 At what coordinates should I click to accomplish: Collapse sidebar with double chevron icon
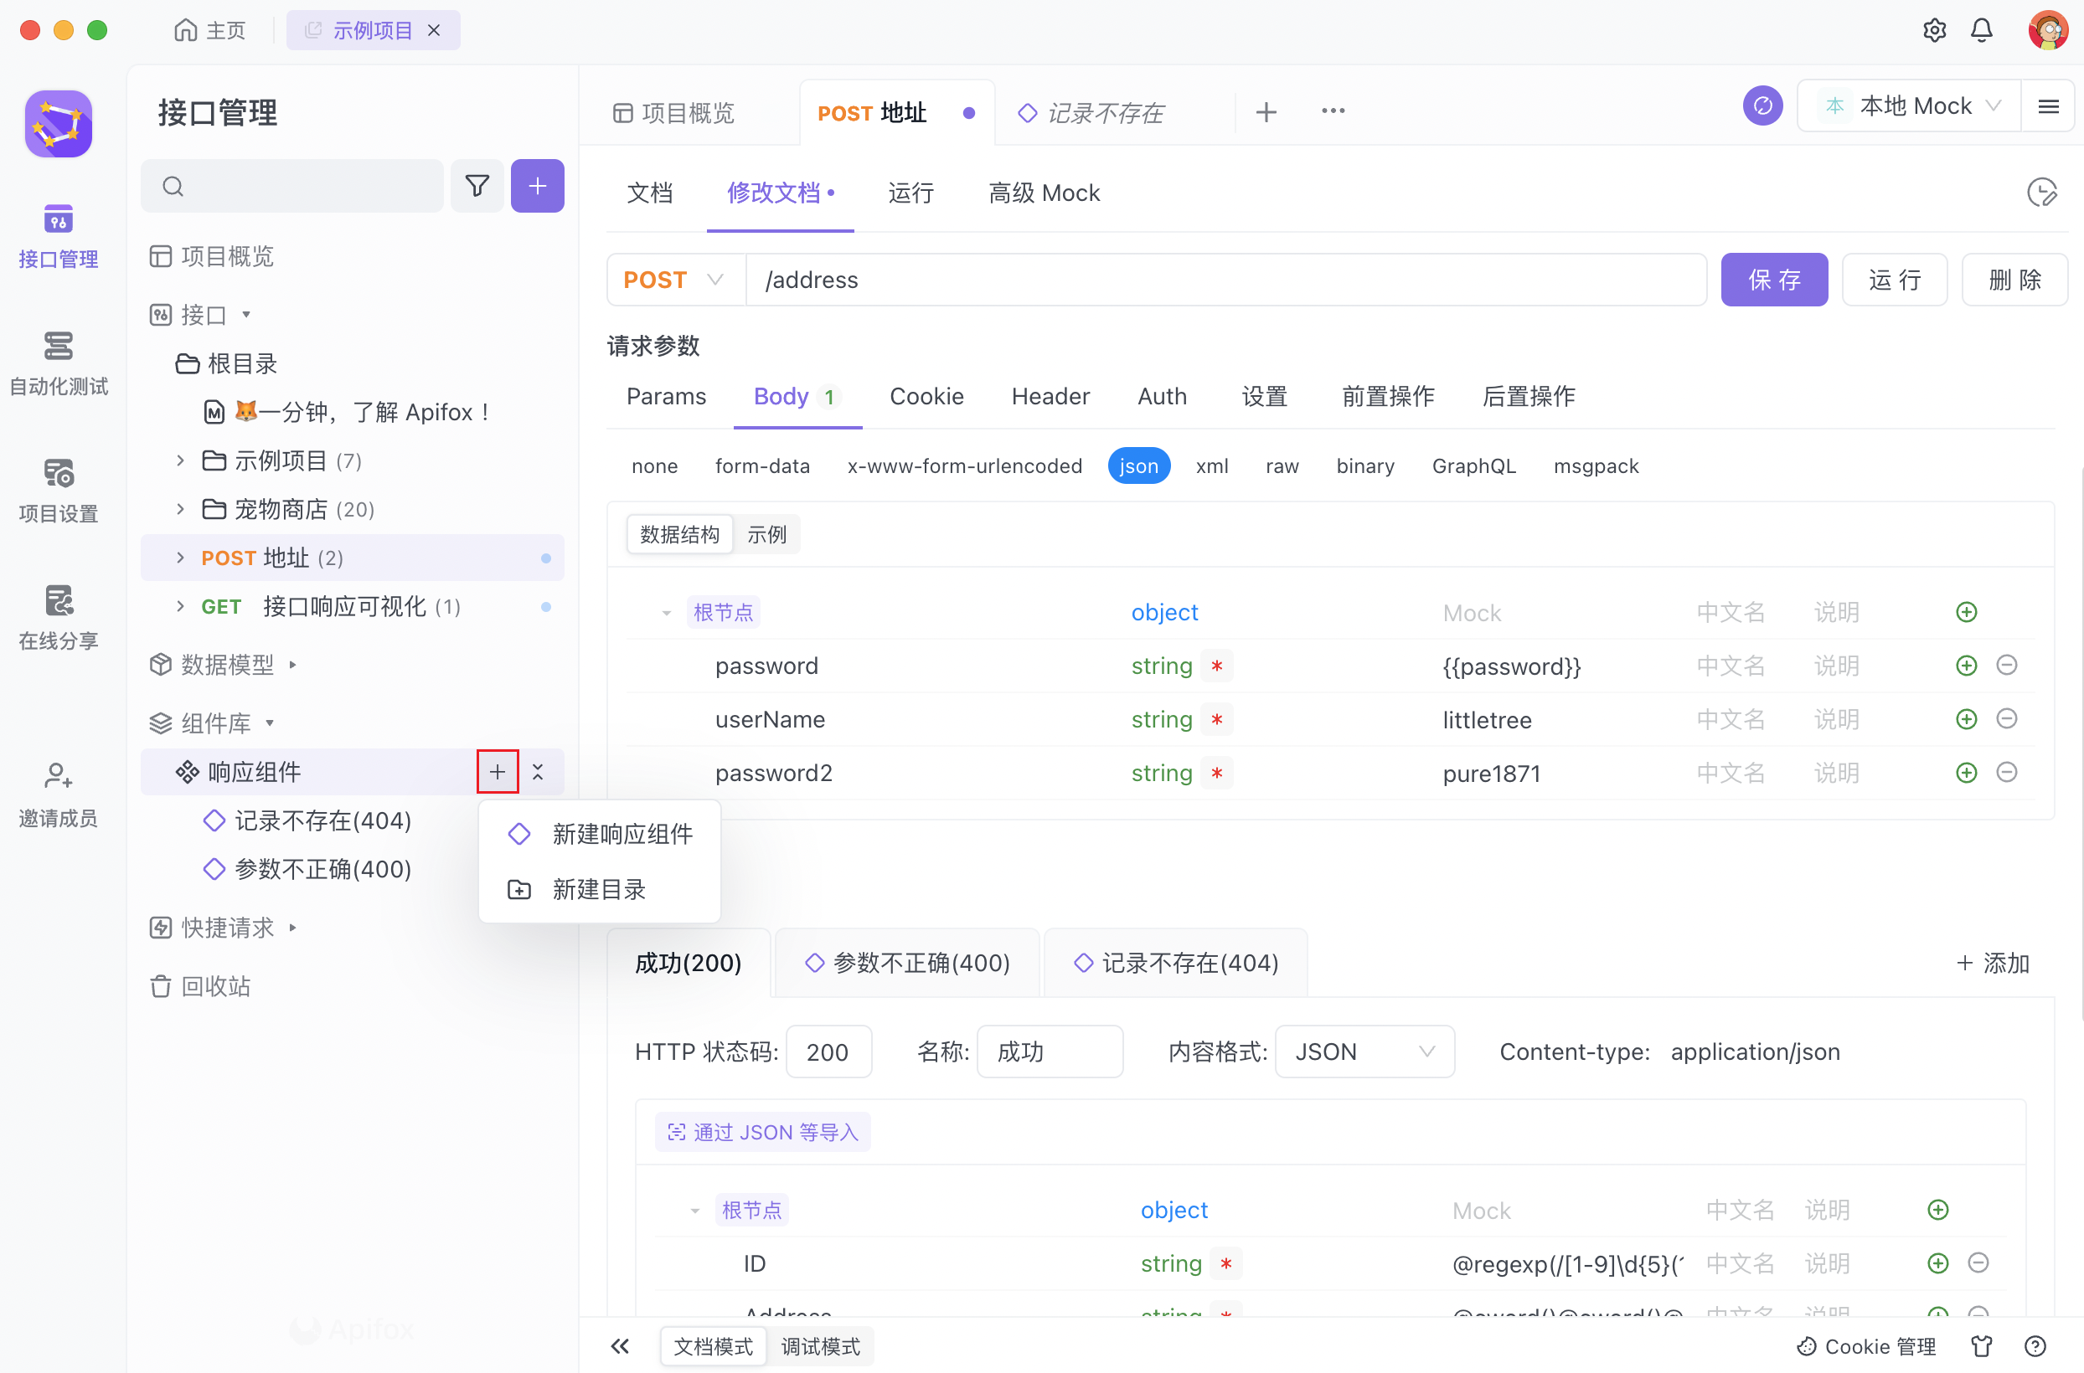(620, 1346)
